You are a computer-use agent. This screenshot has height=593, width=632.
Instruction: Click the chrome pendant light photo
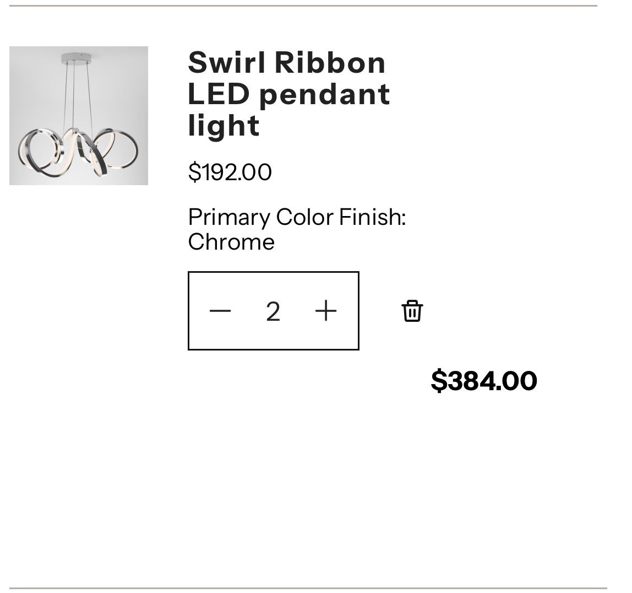click(79, 116)
